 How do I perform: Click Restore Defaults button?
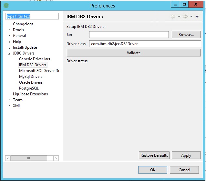coord(154,155)
